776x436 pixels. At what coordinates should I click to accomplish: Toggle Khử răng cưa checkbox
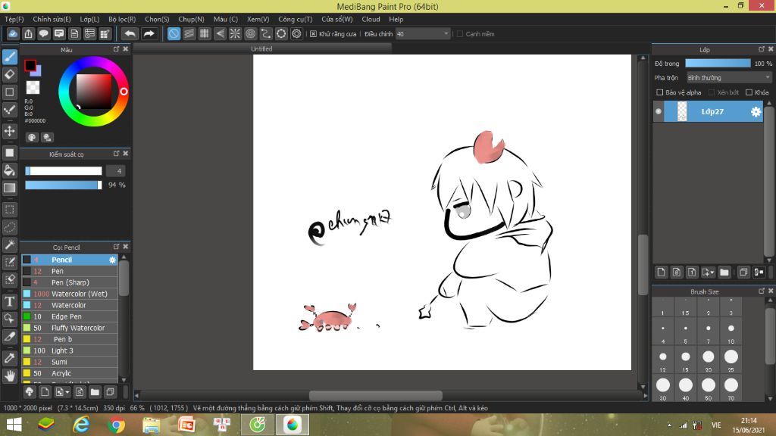point(313,34)
